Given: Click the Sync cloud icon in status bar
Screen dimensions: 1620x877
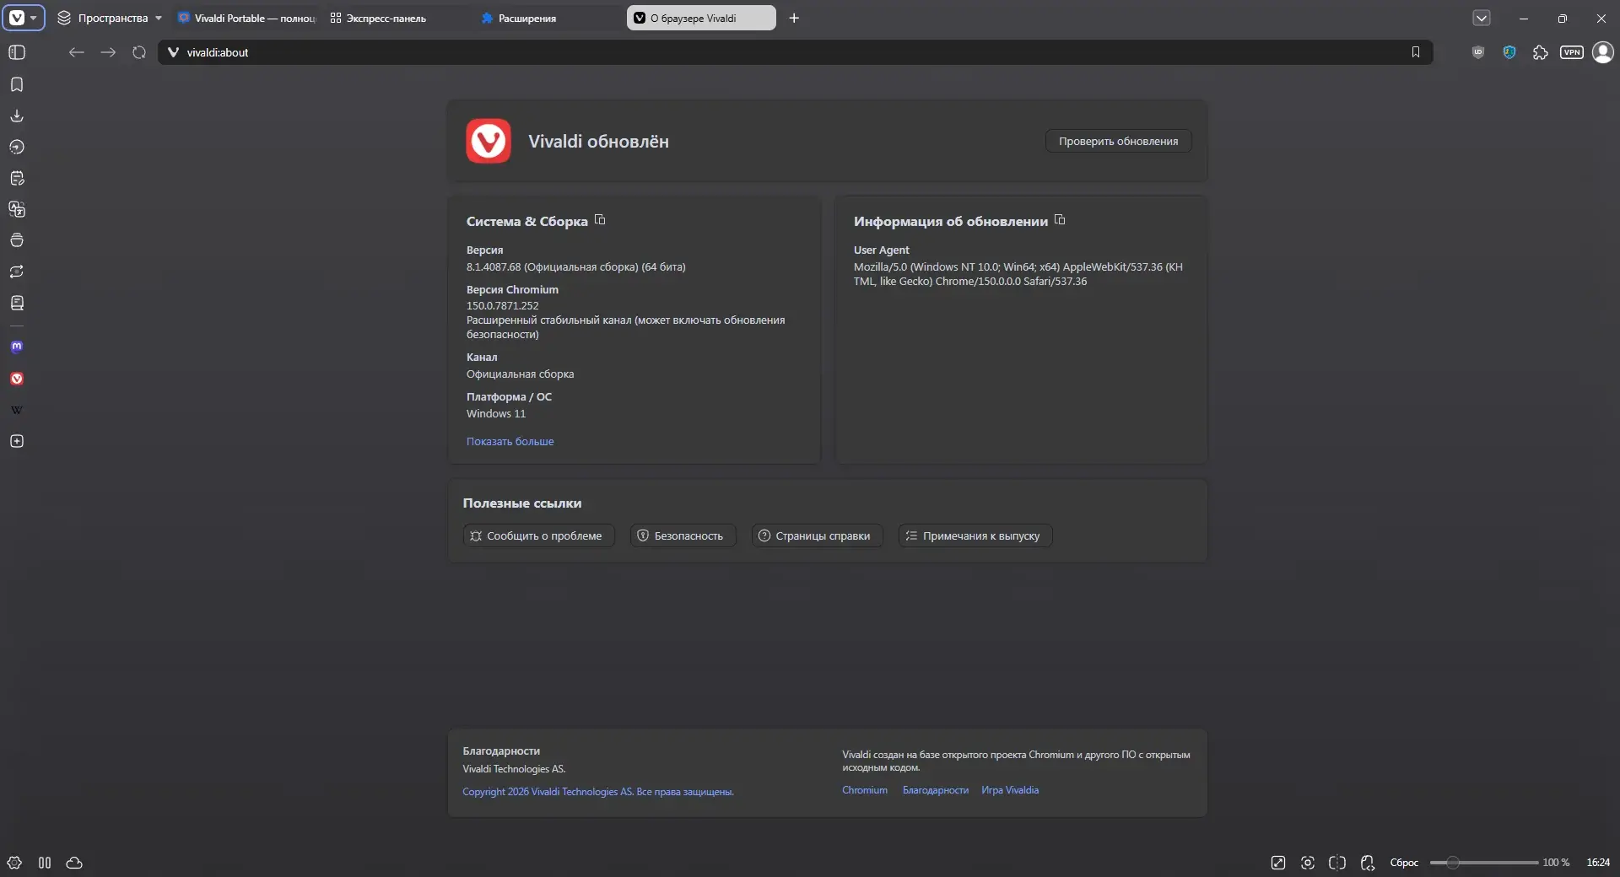Looking at the screenshot, I should coord(74,863).
